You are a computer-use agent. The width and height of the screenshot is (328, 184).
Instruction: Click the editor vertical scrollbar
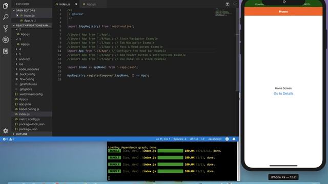click(237, 50)
